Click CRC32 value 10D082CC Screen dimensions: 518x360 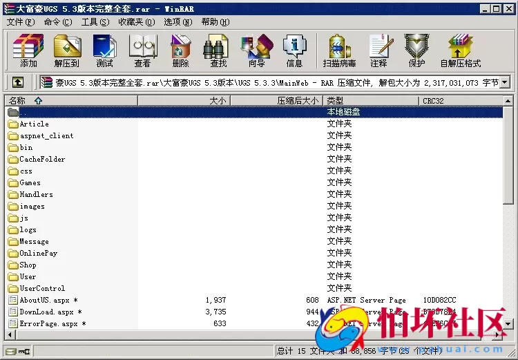pyautogui.click(x=439, y=300)
